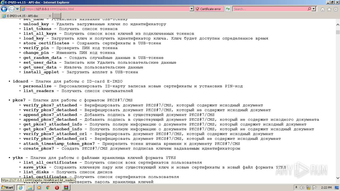This screenshot has width=340, height=191.
Task: Open the get_random_data link
Action: (x=42, y=58)
